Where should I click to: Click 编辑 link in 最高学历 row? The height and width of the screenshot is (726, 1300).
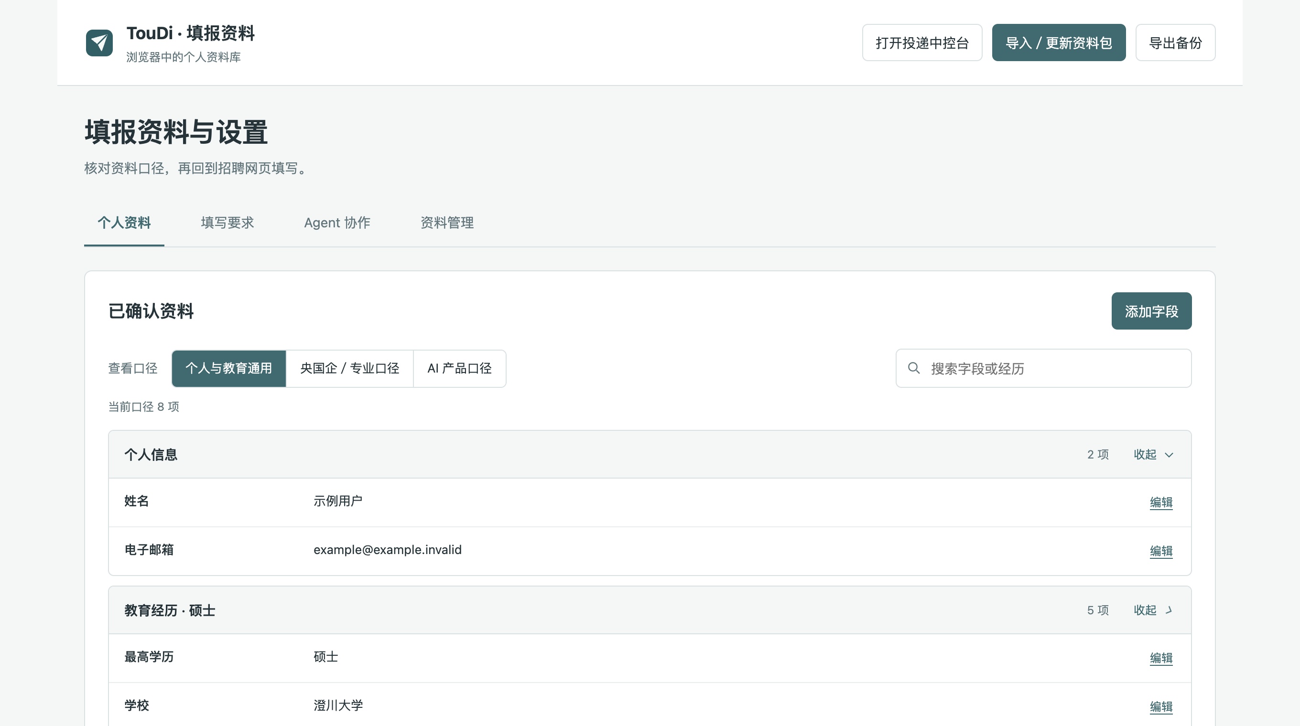[1161, 658]
